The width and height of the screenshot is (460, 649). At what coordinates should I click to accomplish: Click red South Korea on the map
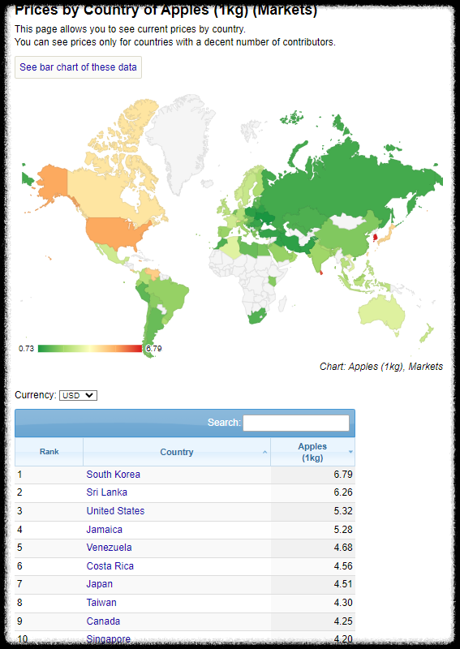click(375, 239)
